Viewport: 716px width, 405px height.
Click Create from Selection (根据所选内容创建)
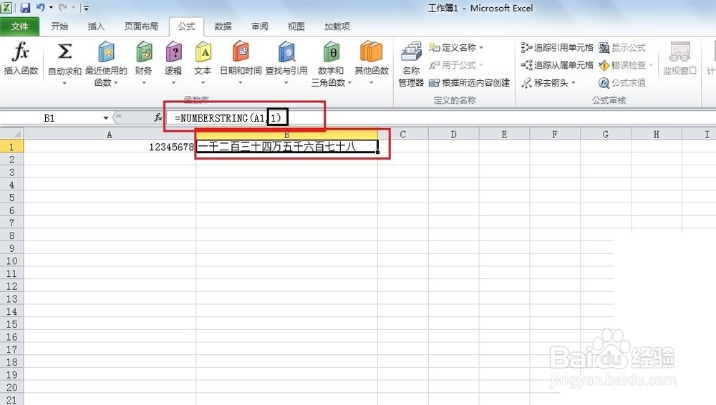coord(469,82)
